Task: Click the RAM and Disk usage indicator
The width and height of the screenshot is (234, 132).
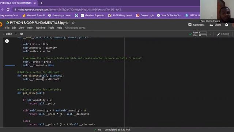Action: pyautogui.click(x=200, y=34)
